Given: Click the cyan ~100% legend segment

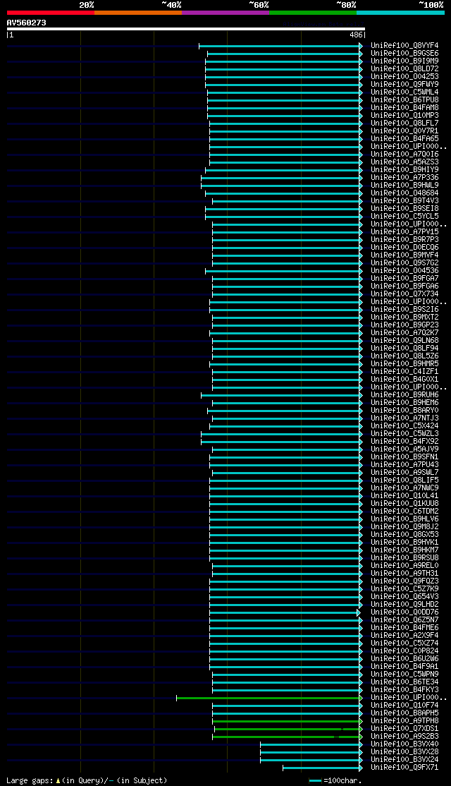Looking at the screenshot, I should pyautogui.click(x=400, y=13).
